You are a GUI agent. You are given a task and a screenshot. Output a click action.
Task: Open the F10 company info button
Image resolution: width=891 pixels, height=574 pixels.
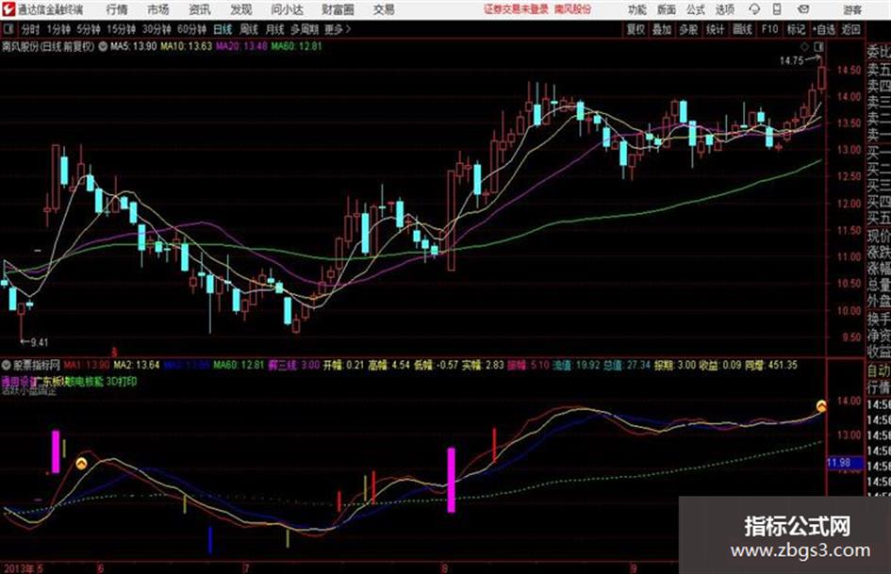click(x=769, y=29)
